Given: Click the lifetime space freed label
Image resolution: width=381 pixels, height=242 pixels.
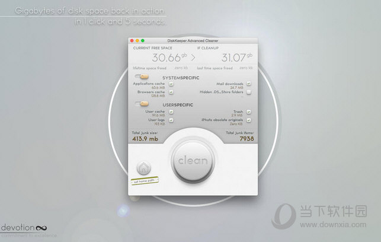Looking at the screenshot, I should (x=149, y=68).
